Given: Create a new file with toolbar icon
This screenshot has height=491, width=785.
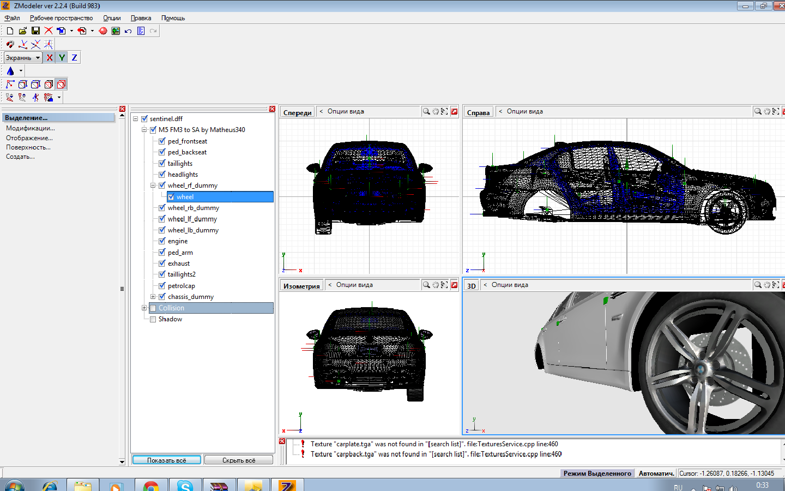Looking at the screenshot, I should (10, 31).
